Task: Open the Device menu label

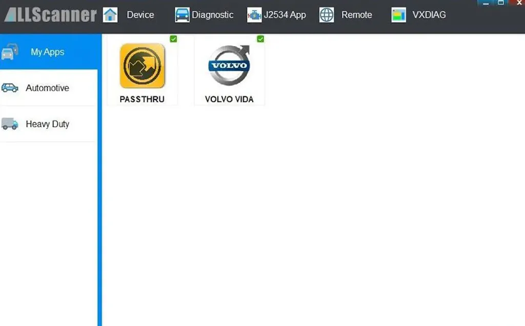Action: pos(140,15)
